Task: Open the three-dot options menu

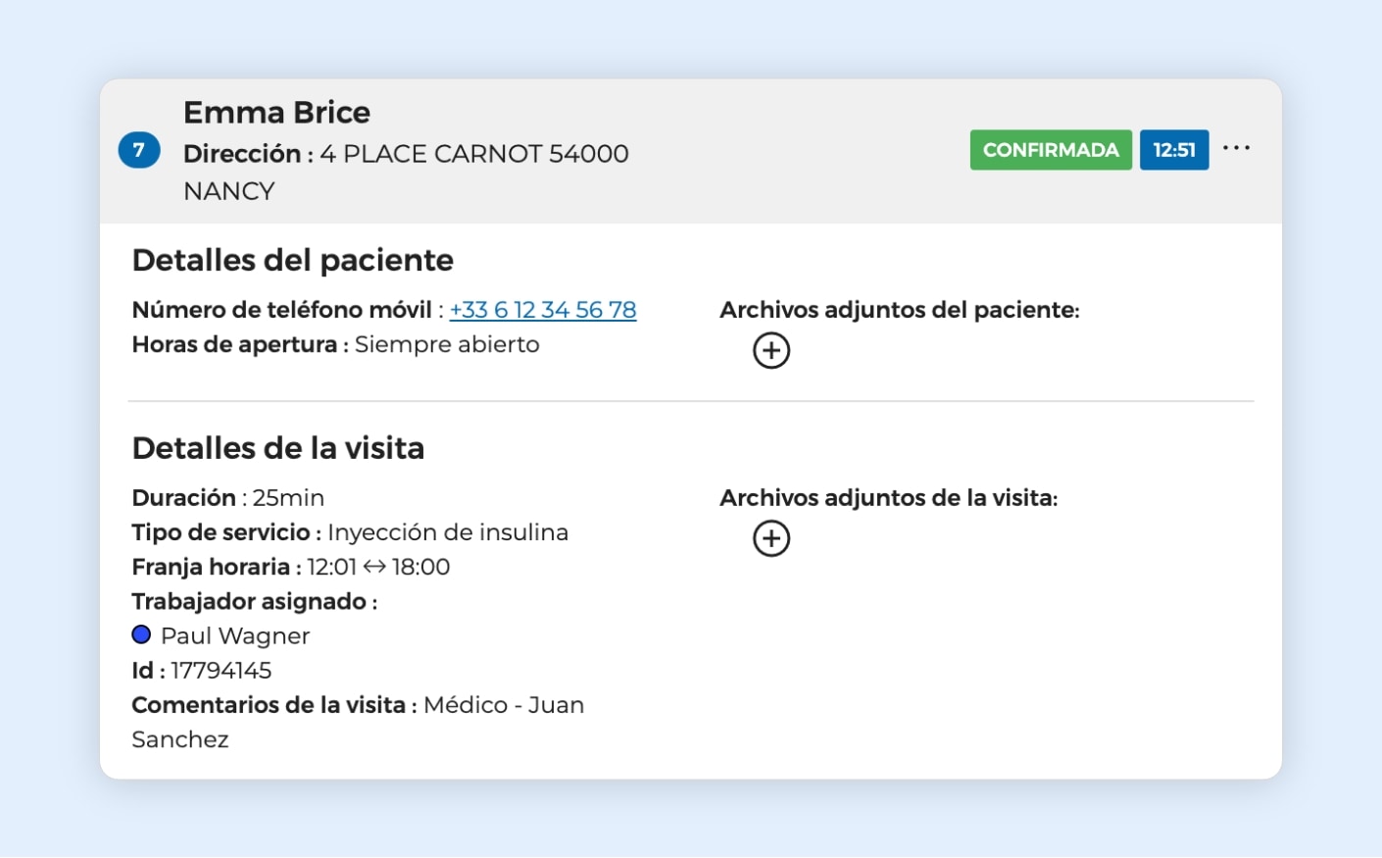Action: [x=1236, y=148]
